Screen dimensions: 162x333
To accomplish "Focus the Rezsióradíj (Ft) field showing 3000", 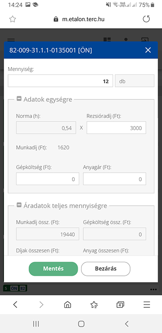I will point(116,128).
